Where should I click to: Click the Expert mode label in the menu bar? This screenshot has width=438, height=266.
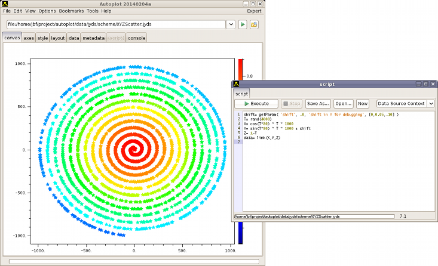254,11
